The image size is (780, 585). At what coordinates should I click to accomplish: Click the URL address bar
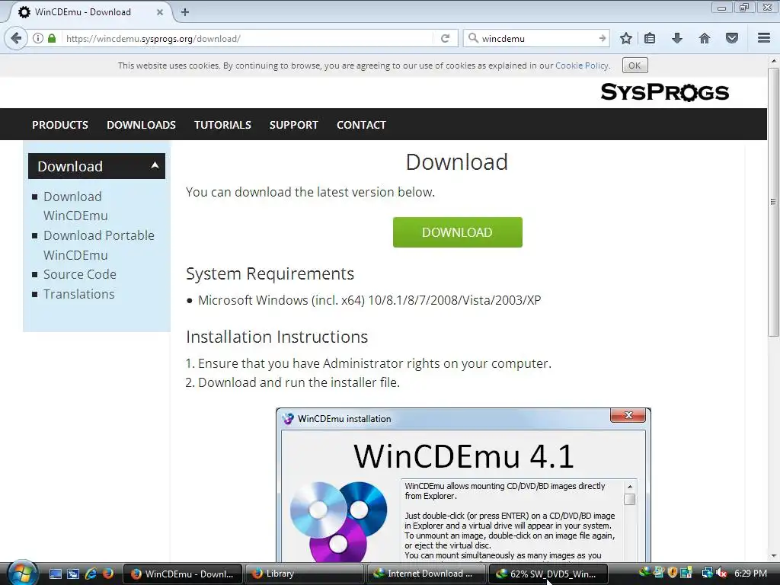point(248,38)
